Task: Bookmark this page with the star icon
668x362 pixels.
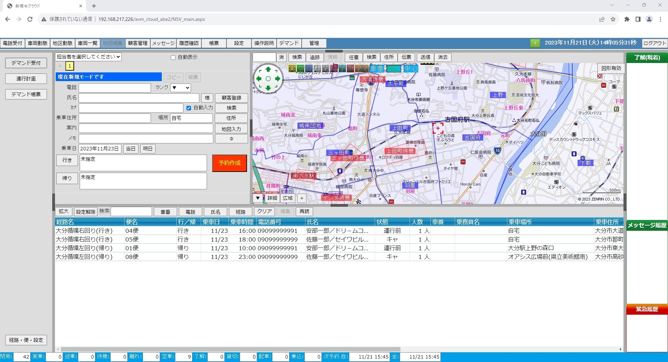Action: (x=613, y=19)
